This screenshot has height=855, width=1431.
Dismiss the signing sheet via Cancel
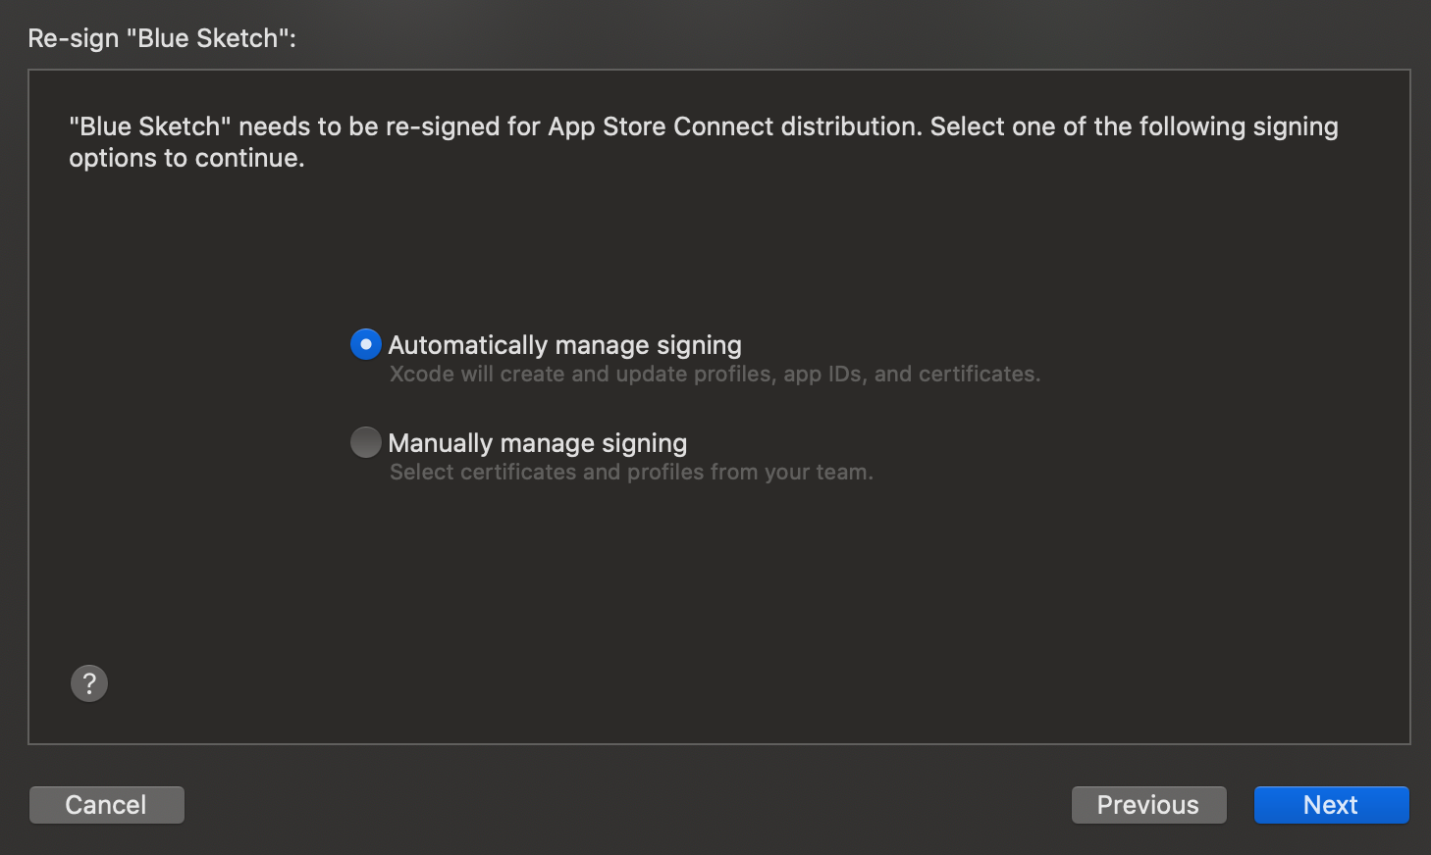click(106, 805)
